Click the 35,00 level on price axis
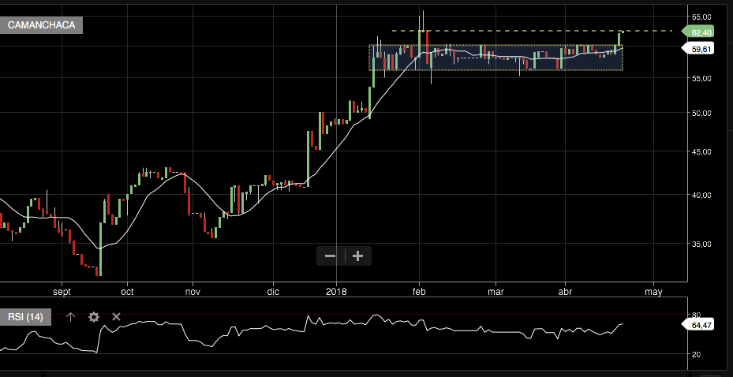Screen dimensions: 733x377 pos(701,245)
